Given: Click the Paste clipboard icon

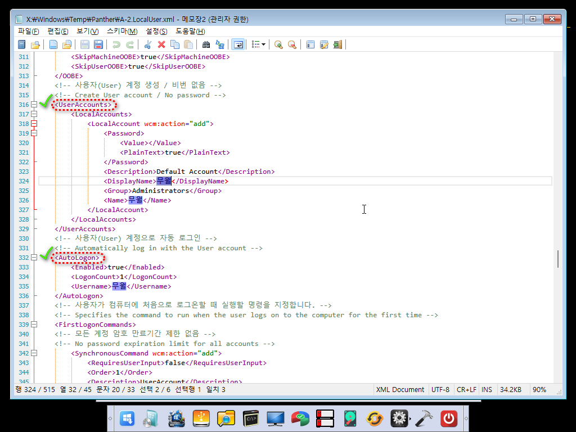Looking at the screenshot, I should tap(188, 45).
